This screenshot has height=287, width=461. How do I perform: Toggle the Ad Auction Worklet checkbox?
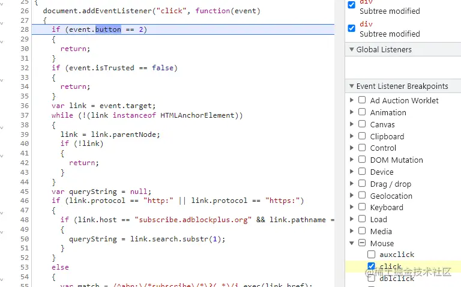pyautogui.click(x=362, y=100)
